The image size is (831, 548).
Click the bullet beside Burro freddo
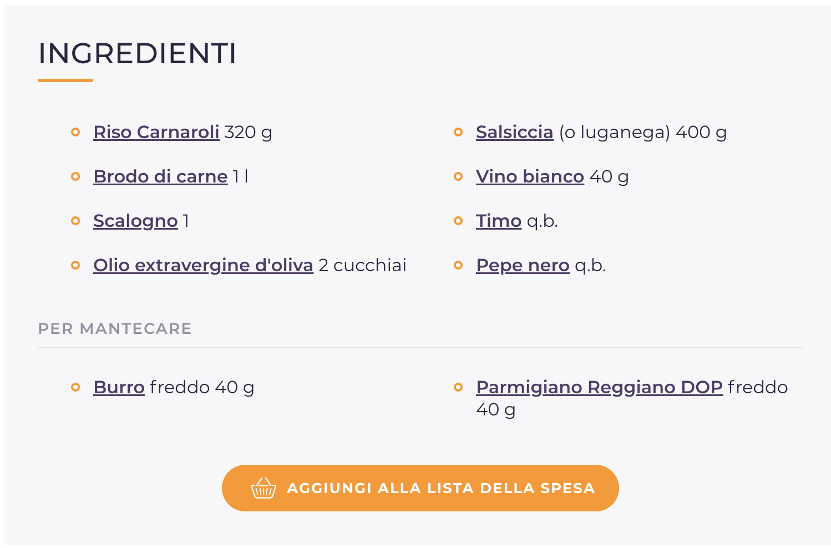[76, 387]
